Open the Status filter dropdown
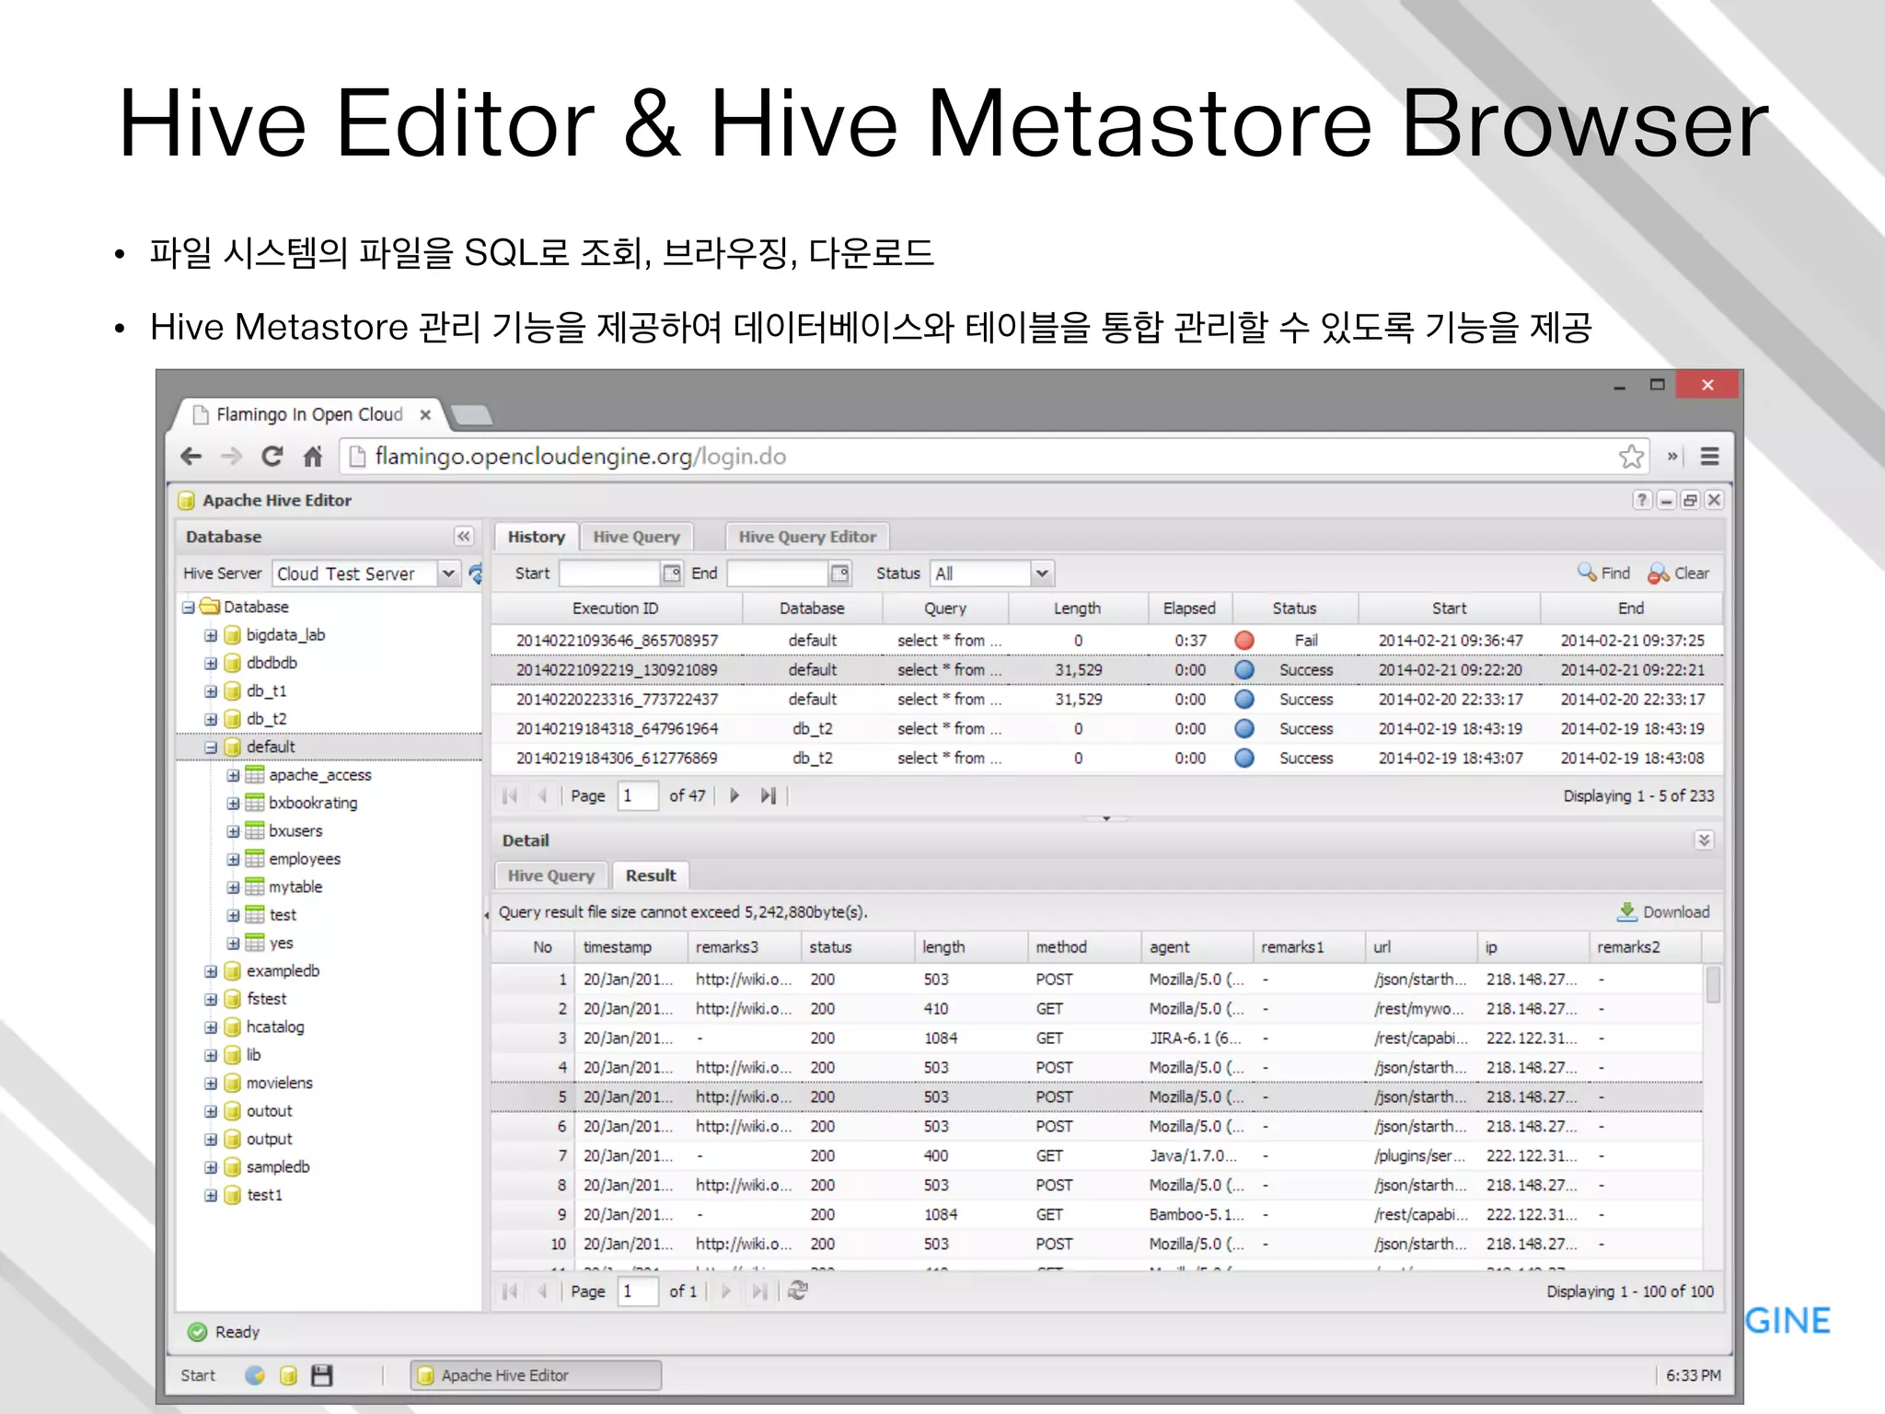 click(x=1041, y=573)
